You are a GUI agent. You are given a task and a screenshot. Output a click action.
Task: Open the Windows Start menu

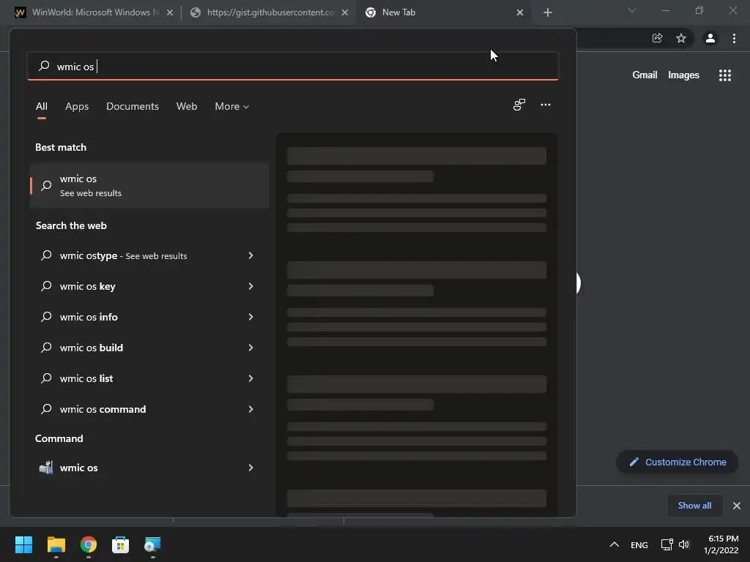(23, 544)
